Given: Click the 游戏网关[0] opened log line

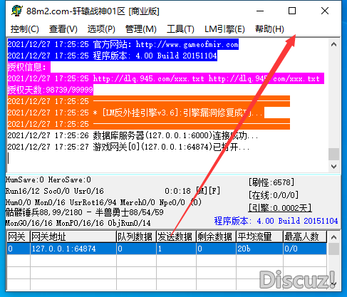Looking at the screenshot, I should pos(128,147).
